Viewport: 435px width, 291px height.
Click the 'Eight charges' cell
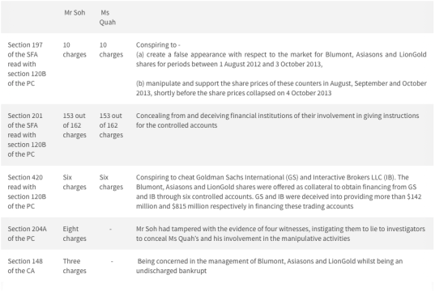(x=75, y=234)
